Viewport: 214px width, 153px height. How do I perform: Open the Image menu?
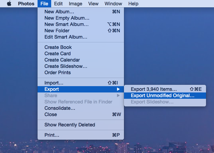pyautogui.click(x=75, y=4)
